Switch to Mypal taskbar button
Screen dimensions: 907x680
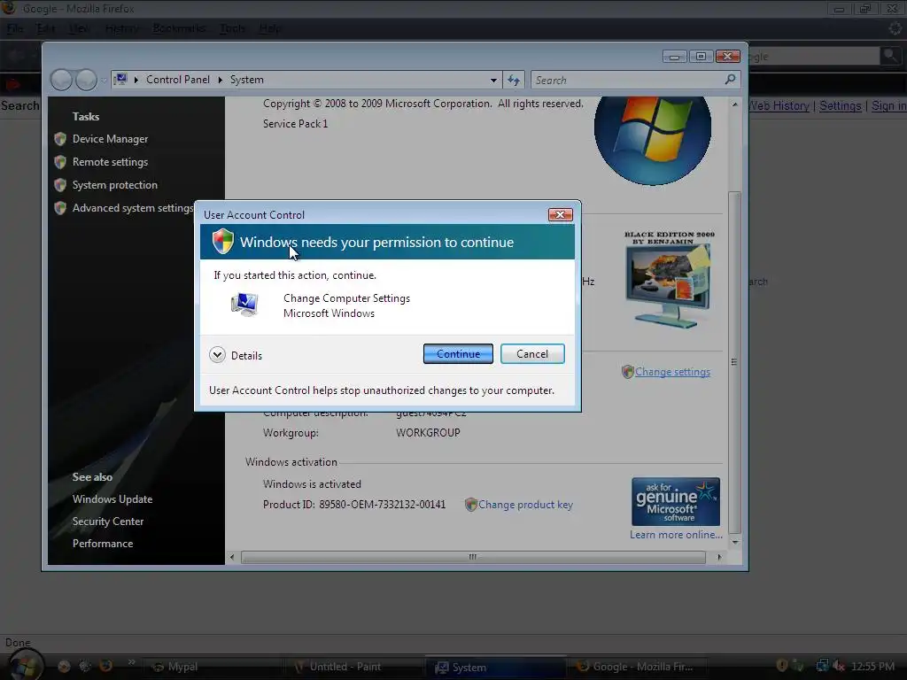pyautogui.click(x=211, y=667)
